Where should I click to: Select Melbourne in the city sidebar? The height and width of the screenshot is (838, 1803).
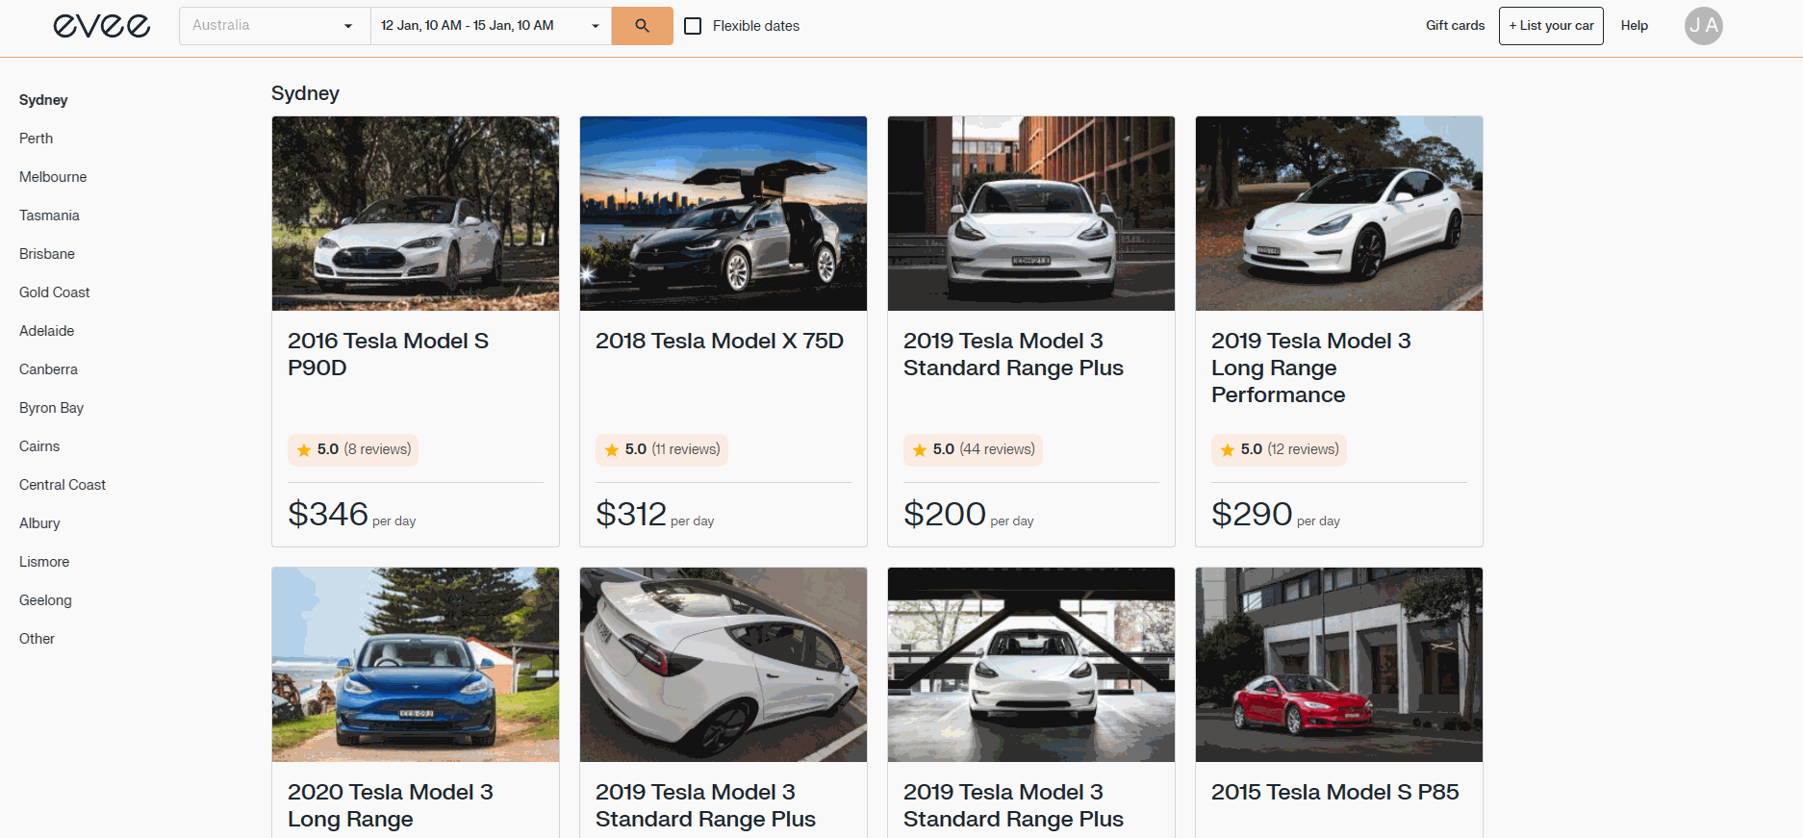tap(53, 177)
